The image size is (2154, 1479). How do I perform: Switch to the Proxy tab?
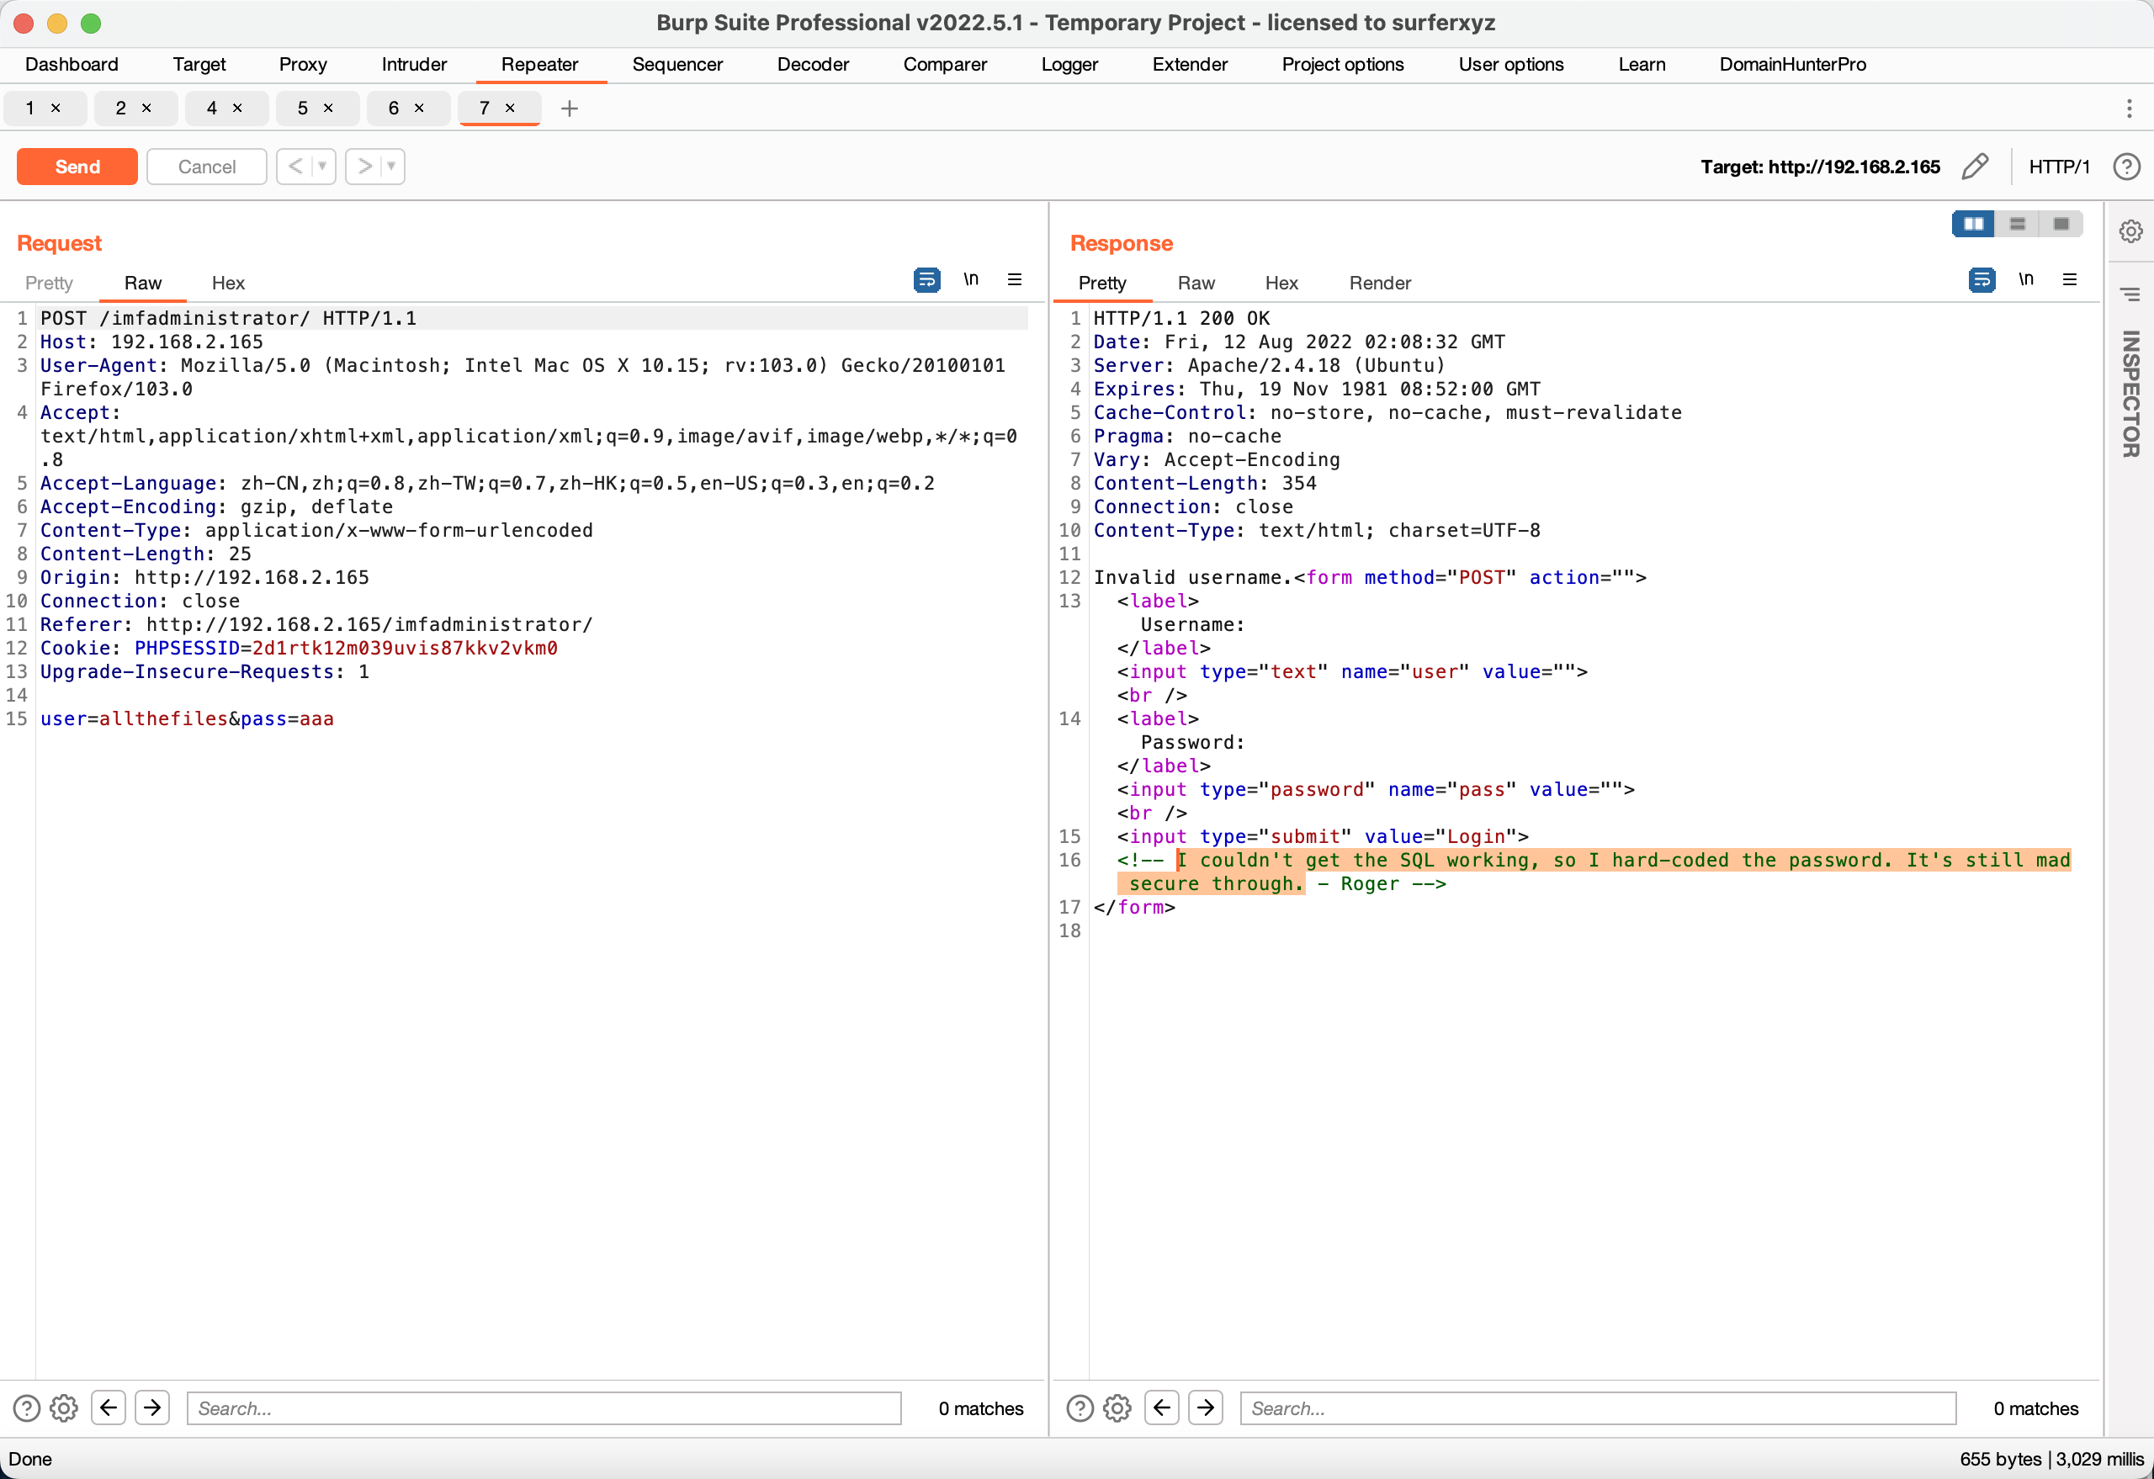[303, 65]
